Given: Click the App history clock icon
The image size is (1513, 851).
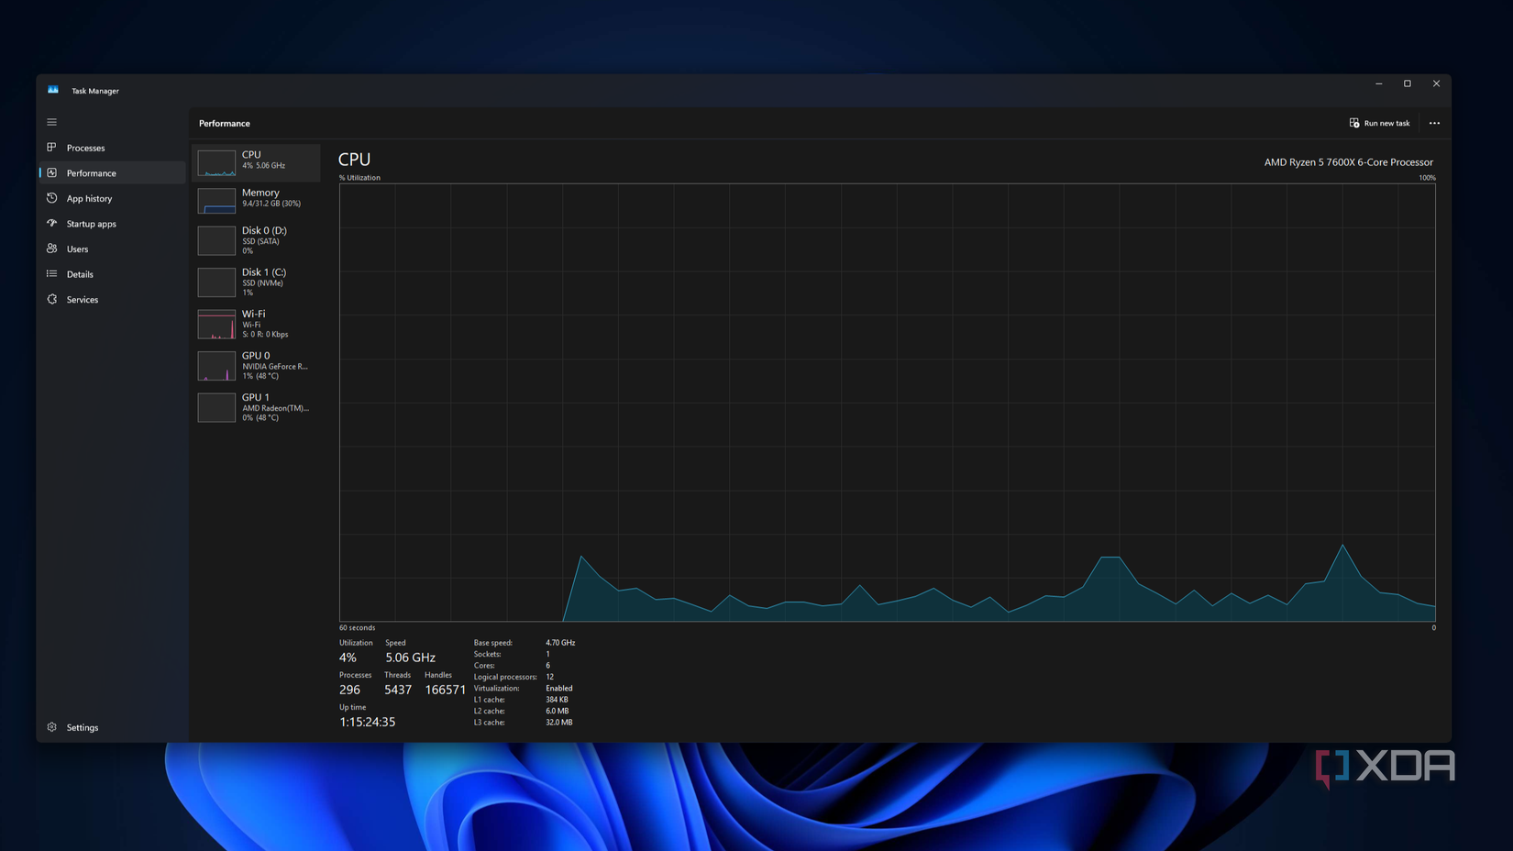Looking at the screenshot, I should click(x=52, y=198).
